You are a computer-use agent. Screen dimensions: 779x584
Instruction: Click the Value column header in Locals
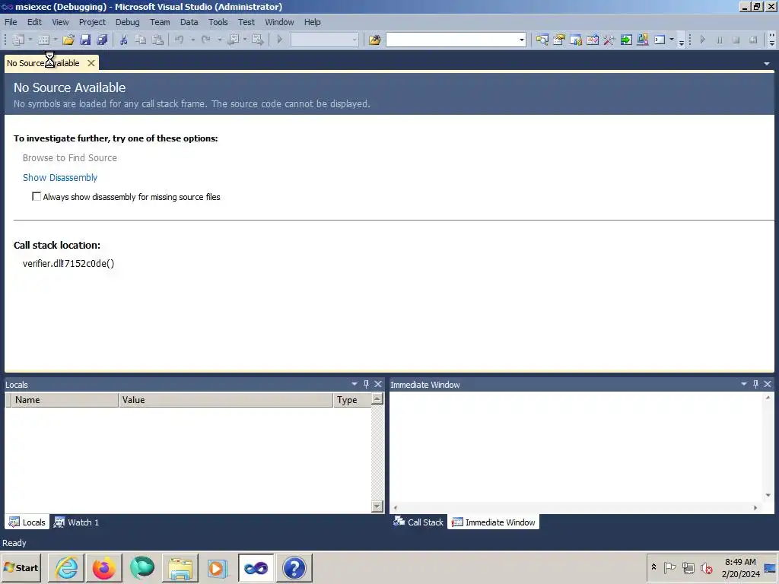tap(225, 400)
